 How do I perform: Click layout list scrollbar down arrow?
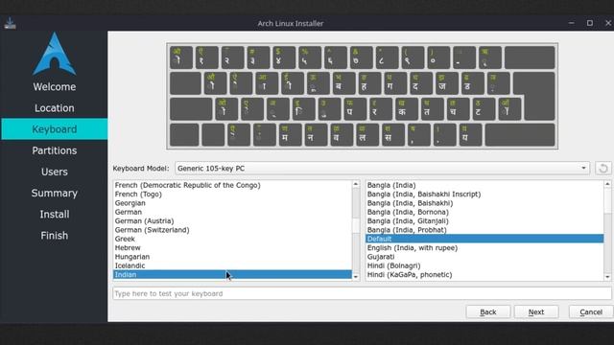[x=356, y=277]
